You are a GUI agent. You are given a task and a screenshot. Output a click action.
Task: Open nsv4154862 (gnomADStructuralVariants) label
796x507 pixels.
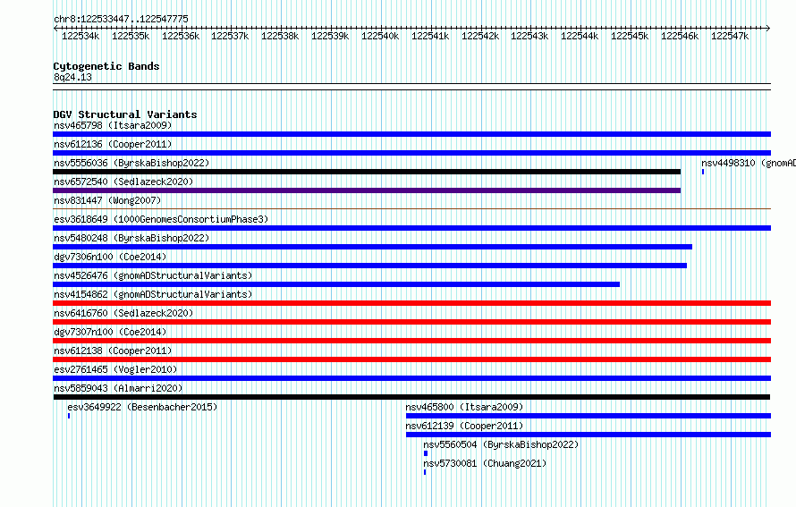153,294
